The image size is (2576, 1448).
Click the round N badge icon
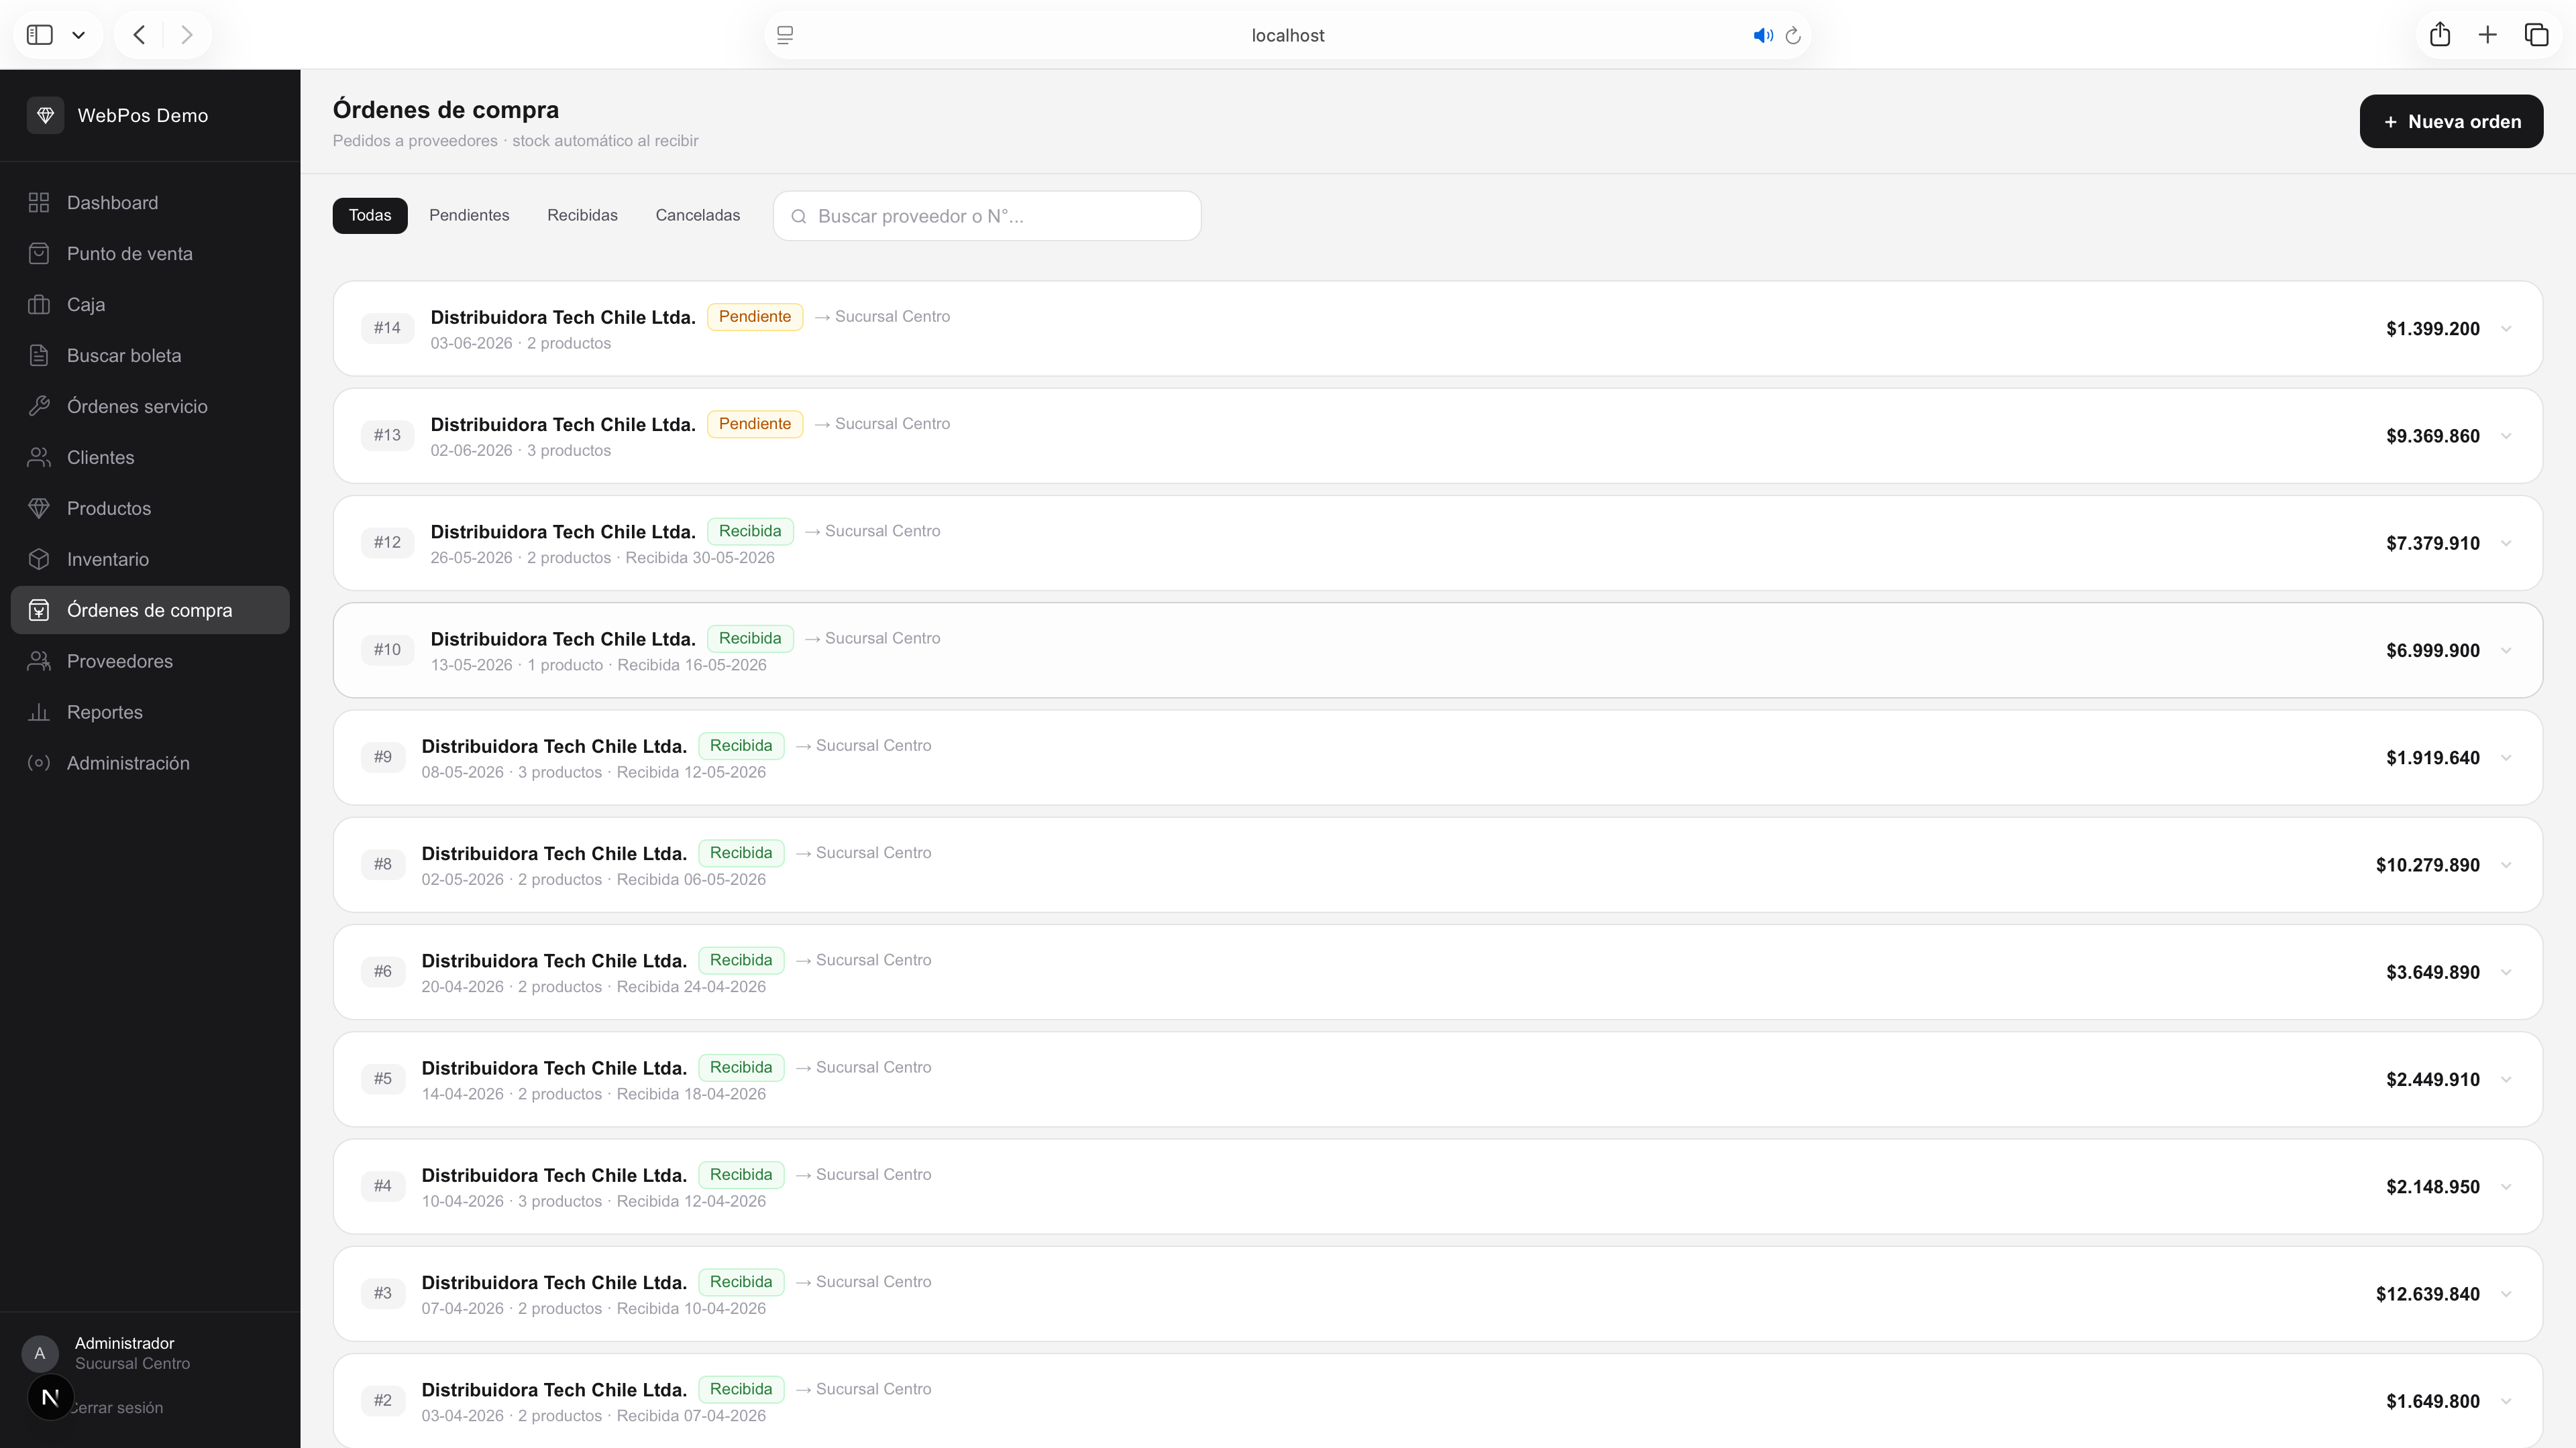[50, 1397]
